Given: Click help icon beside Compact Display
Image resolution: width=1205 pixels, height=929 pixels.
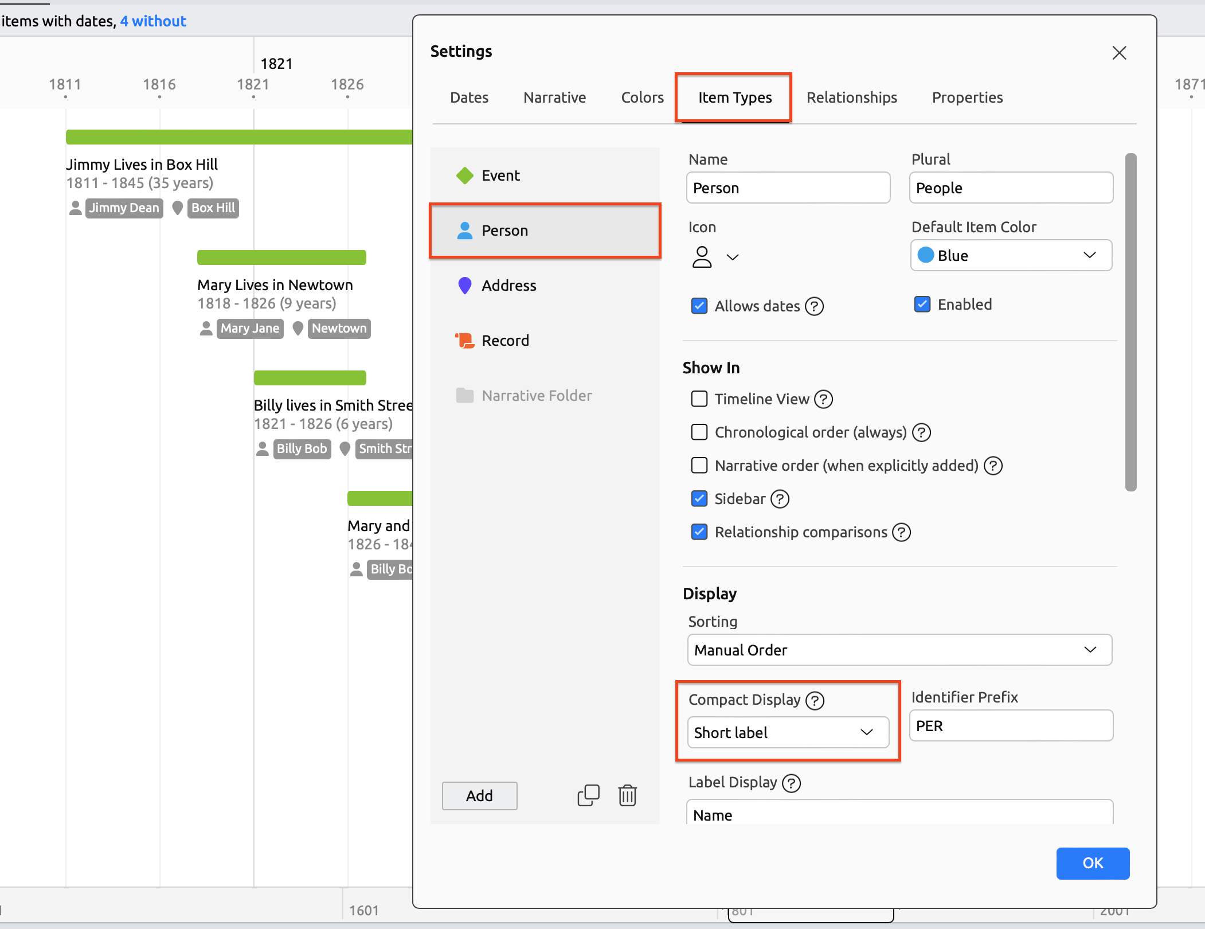Looking at the screenshot, I should tap(815, 700).
